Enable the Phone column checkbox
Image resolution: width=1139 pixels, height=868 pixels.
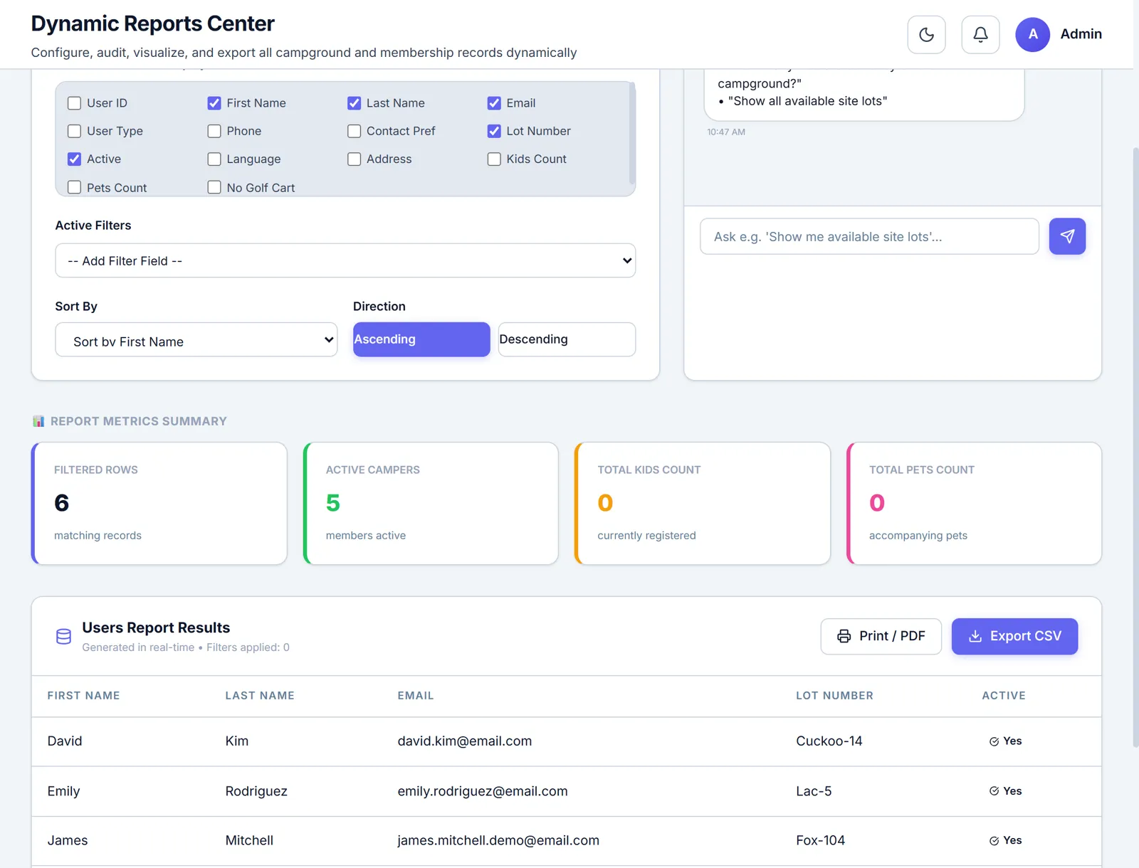click(214, 131)
